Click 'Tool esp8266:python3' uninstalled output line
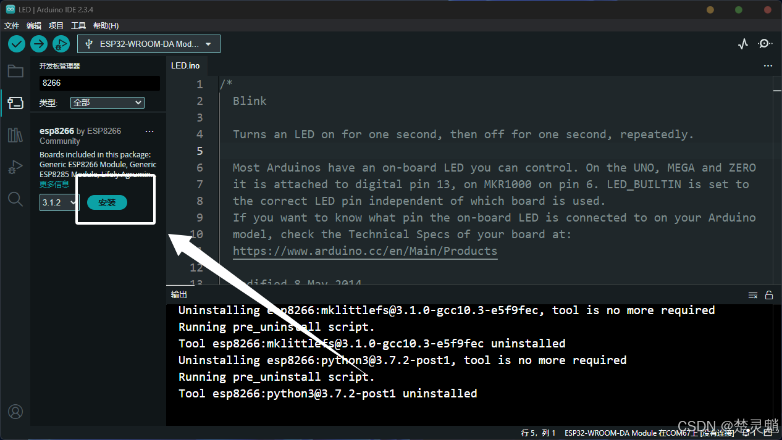This screenshot has height=440, width=782. coord(328,394)
